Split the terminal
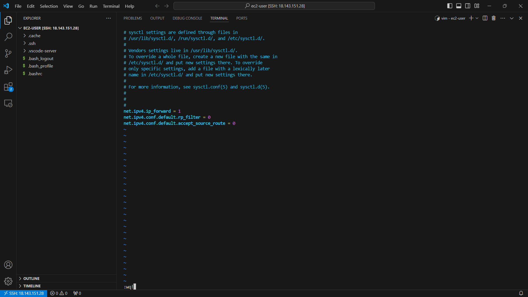This screenshot has width=528, height=297. tap(485, 18)
